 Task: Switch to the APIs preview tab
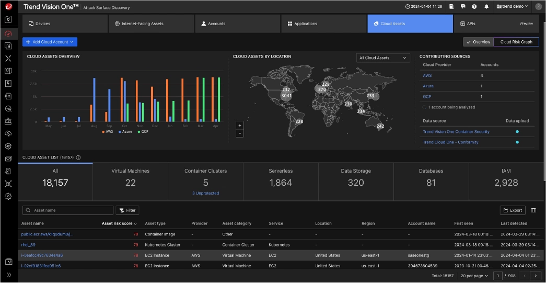496,24
